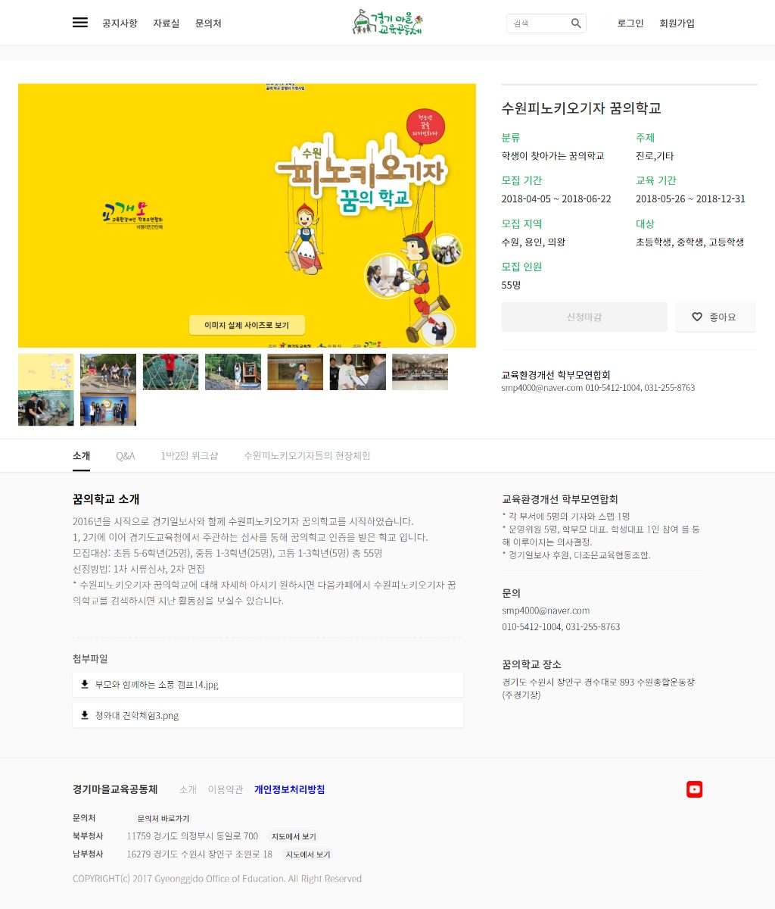Click the 수원, 용인, 의왕 region text
Viewport: 775px width, 909px height.
click(x=534, y=242)
